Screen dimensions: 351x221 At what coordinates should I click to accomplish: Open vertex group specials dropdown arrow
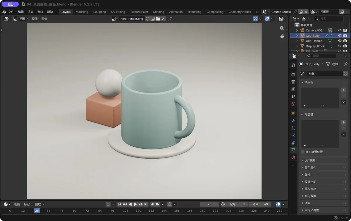coord(344,102)
